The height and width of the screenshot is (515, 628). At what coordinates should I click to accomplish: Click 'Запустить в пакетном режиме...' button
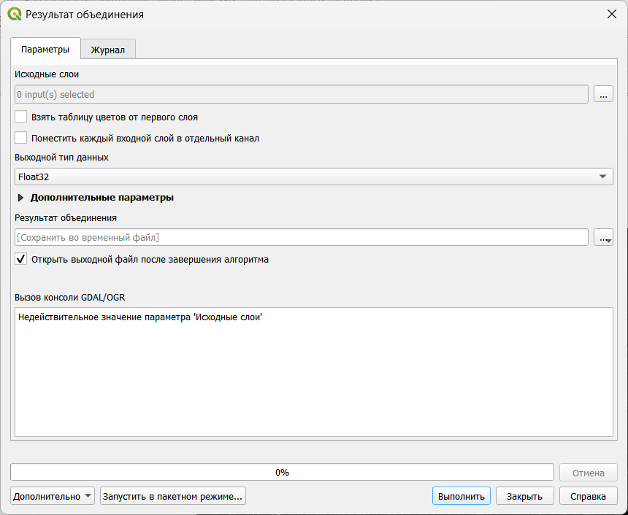[173, 496]
